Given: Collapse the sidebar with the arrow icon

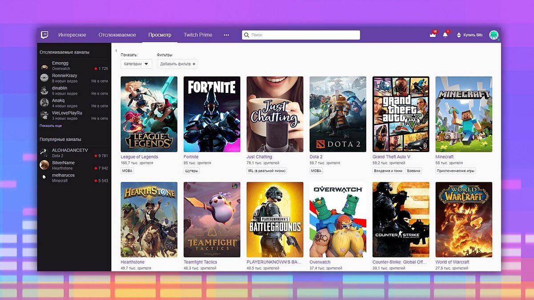Looking at the screenshot, I should (116, 51).
